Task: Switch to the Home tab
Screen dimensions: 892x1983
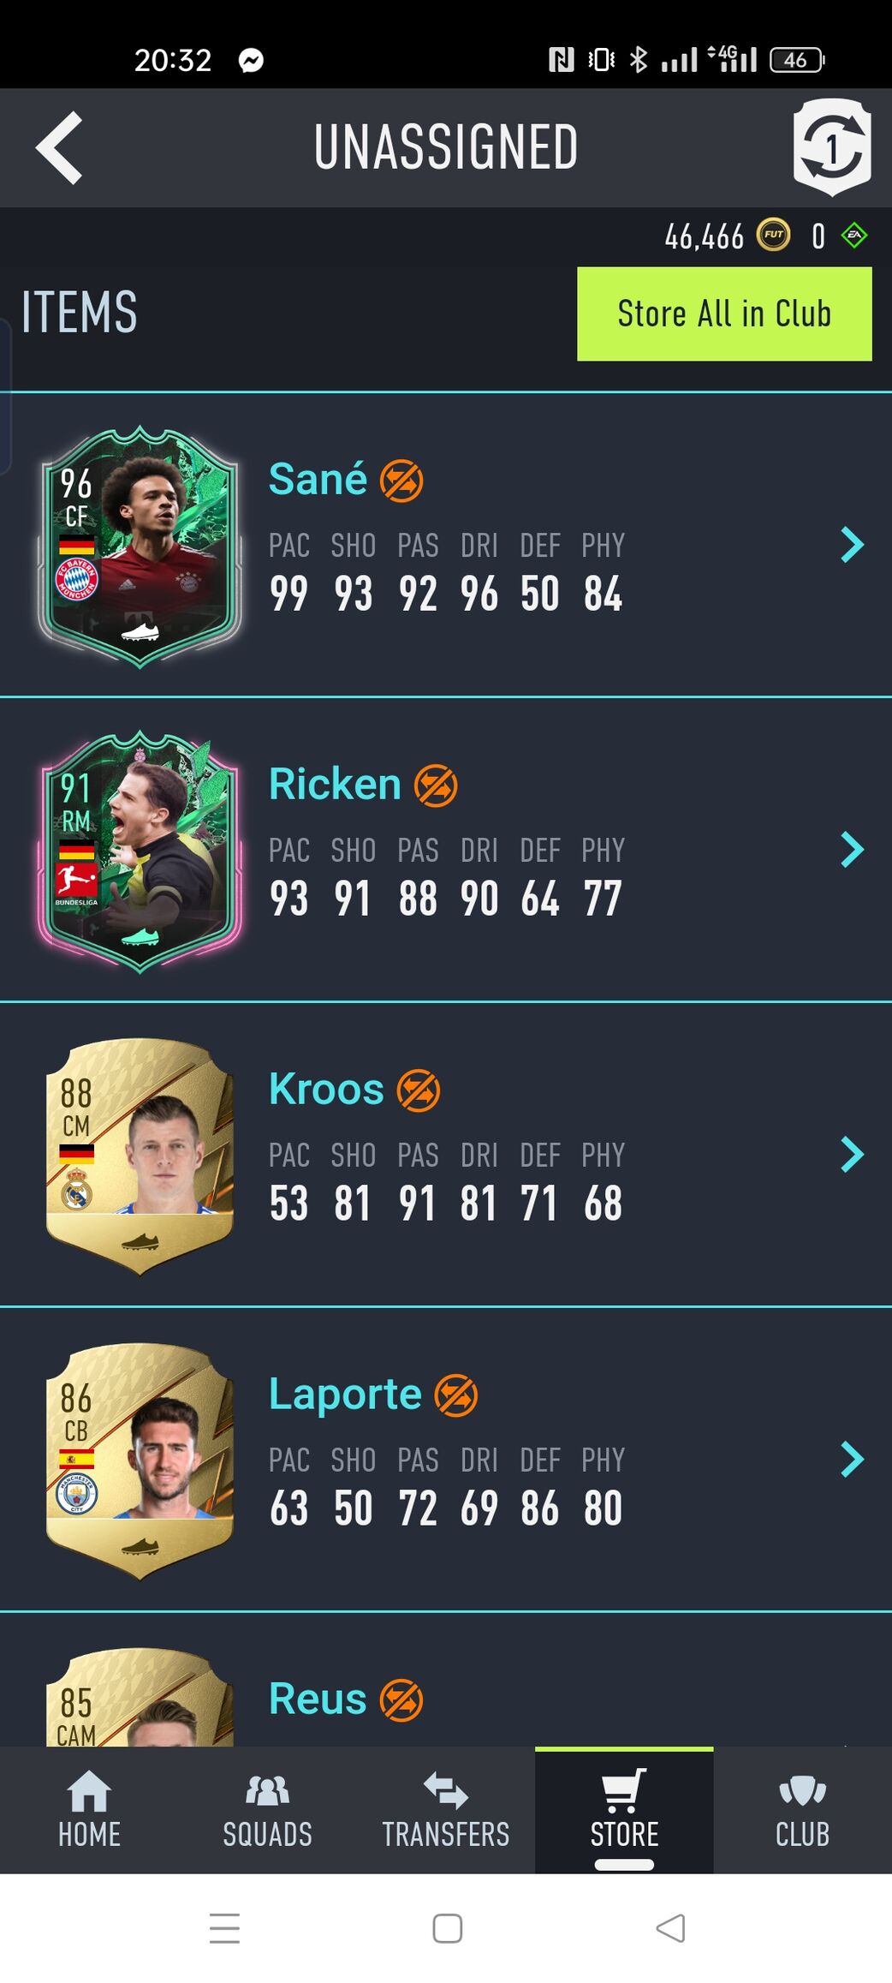Action: coord(89,1810)
